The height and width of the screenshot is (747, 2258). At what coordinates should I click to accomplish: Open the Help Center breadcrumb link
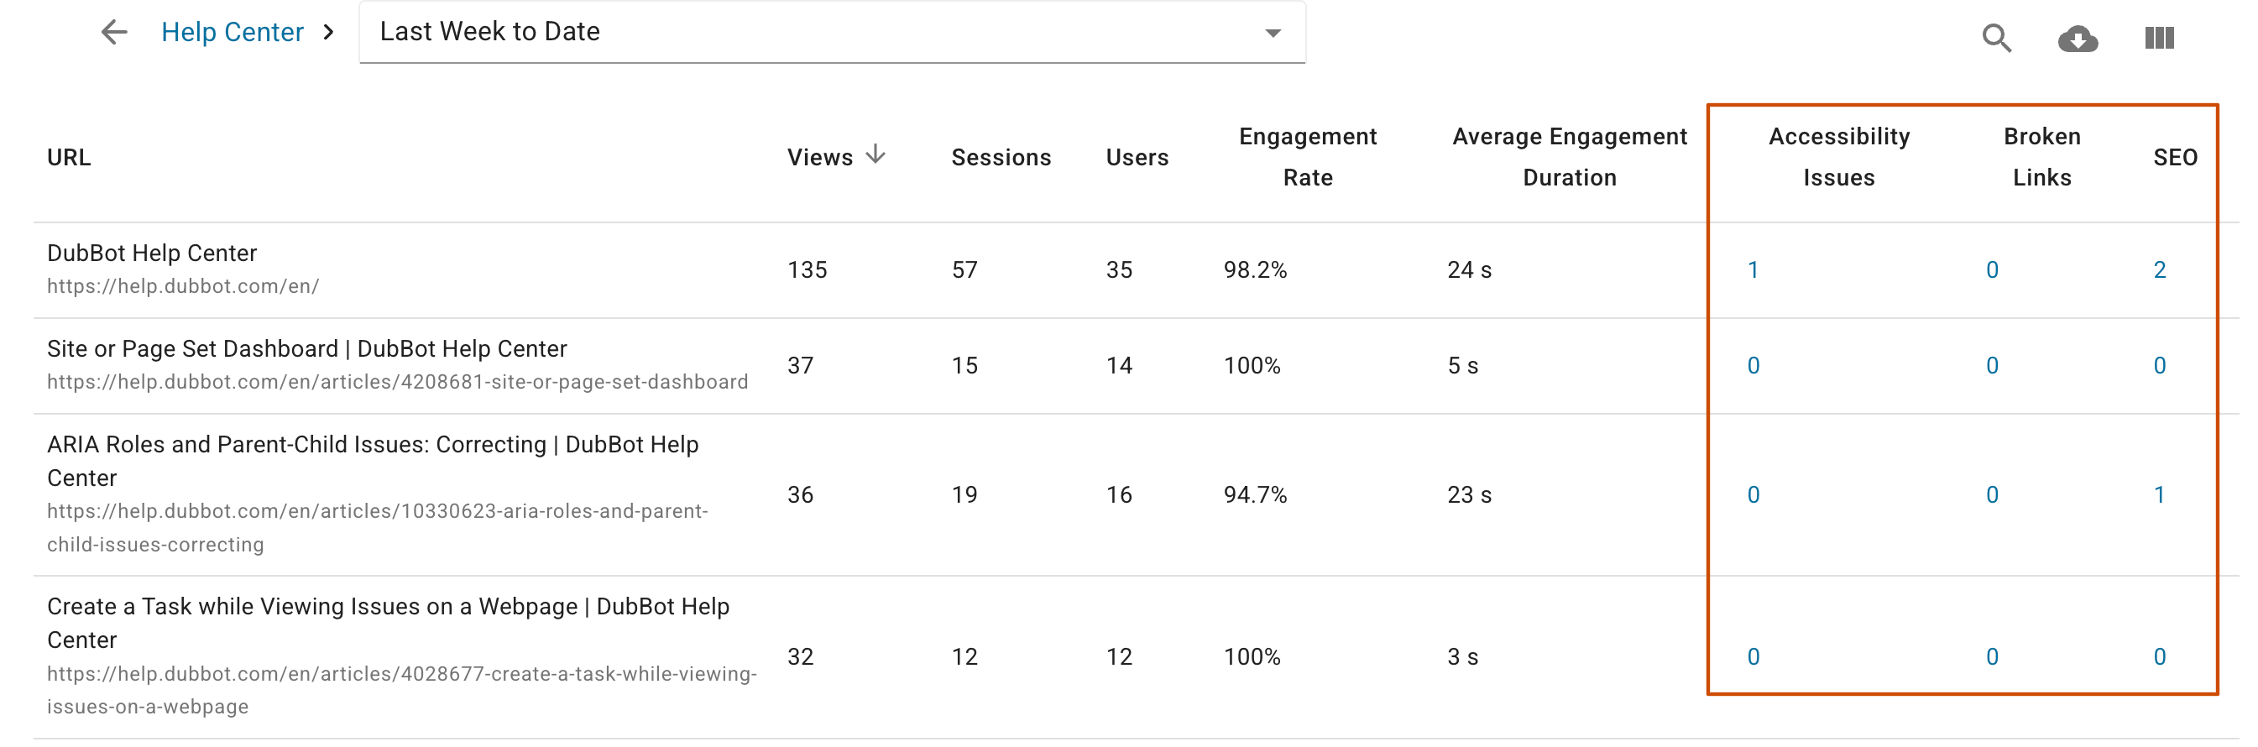click(x=232, y=32)
